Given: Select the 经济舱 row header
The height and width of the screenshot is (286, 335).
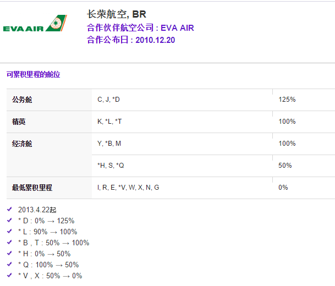Looking at the screenshot, I should point(22,144).
